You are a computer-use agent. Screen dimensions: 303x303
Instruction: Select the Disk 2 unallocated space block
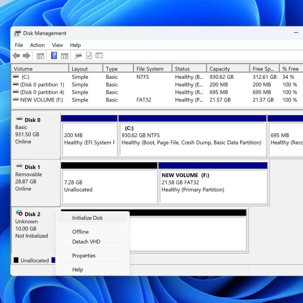(187, 230)
